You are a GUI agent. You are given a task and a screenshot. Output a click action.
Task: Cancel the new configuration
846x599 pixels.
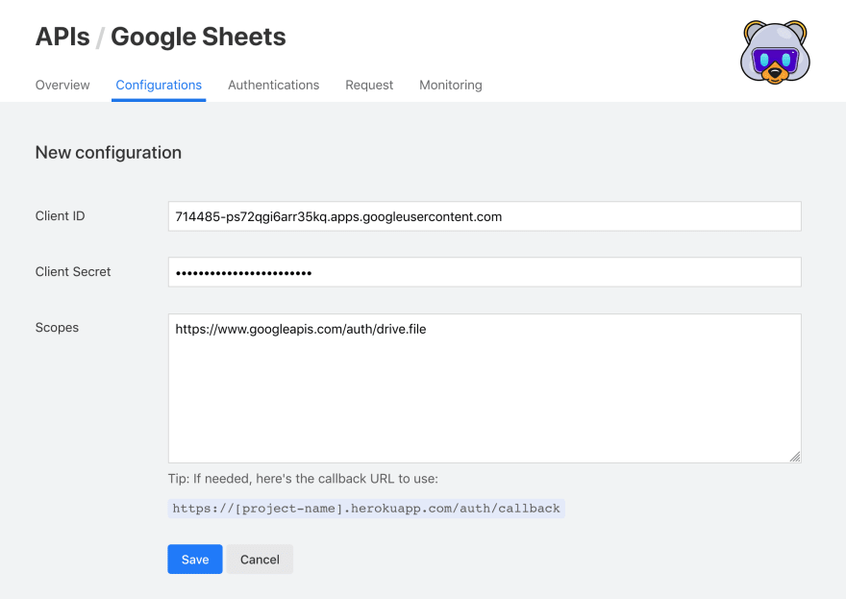[x=260, y=559]
